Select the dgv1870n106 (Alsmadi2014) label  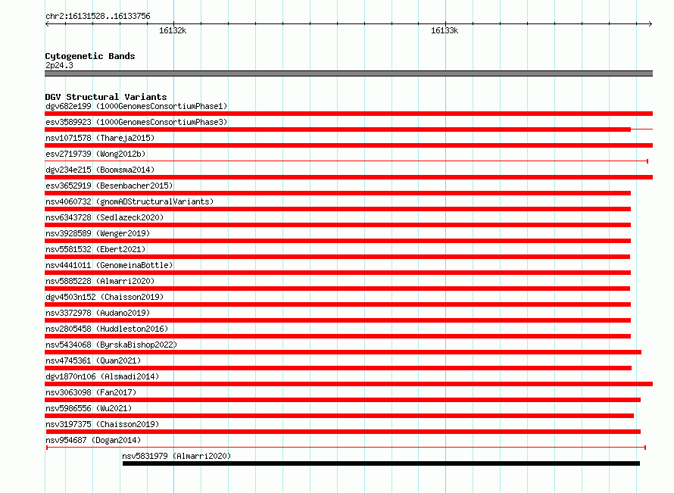(102, 376)
